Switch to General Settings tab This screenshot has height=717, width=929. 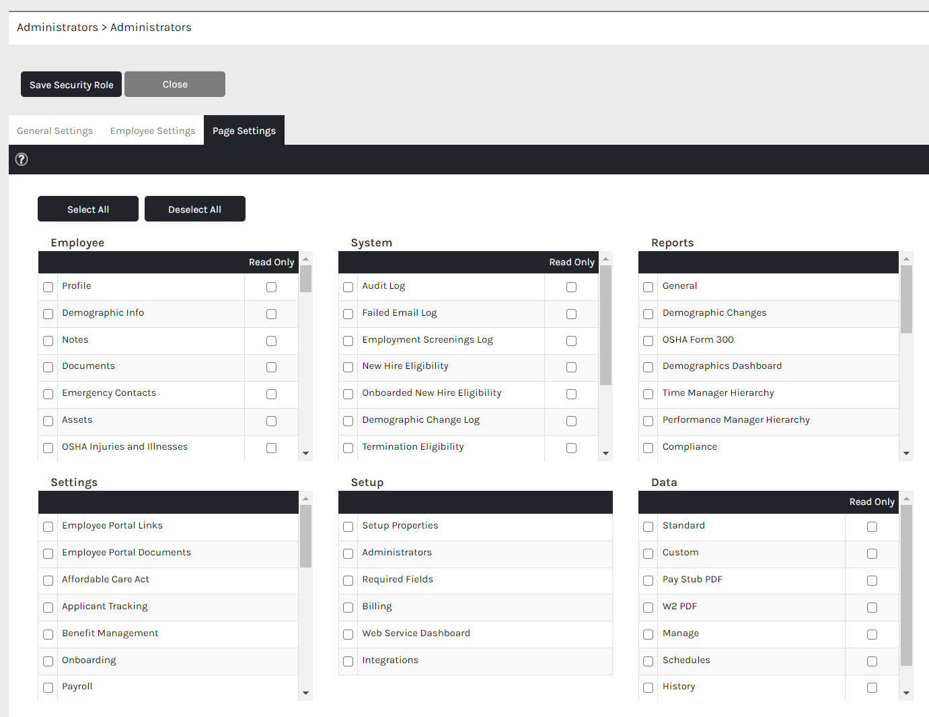(x=55, y=131)
